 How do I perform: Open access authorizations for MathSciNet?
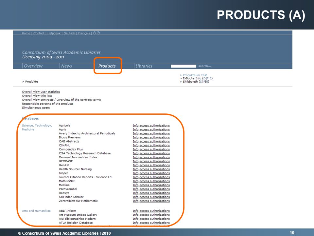[155, 181]
